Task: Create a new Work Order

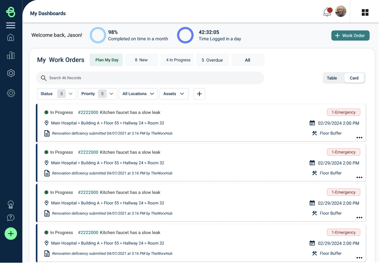Action: pos(350,35)
